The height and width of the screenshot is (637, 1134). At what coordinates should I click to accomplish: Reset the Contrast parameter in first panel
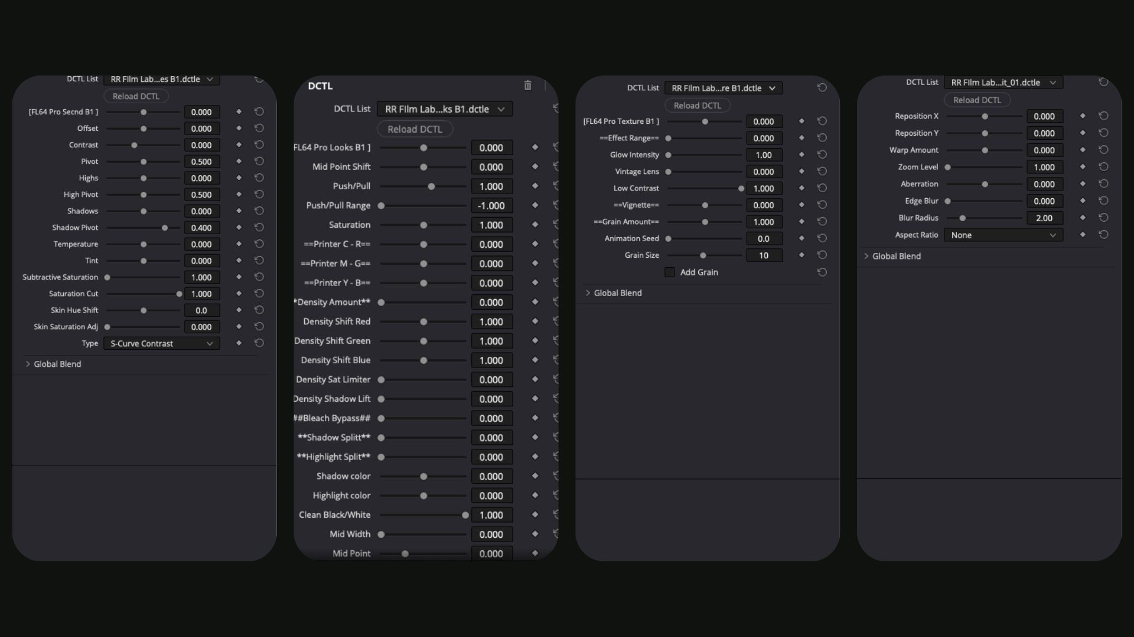click(259, 145)
